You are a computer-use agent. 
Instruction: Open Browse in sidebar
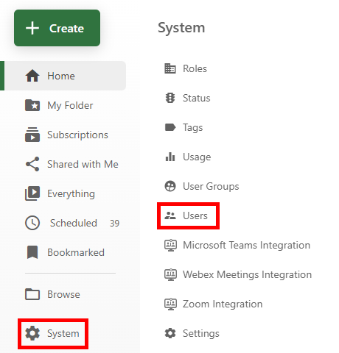click(63, 294)
